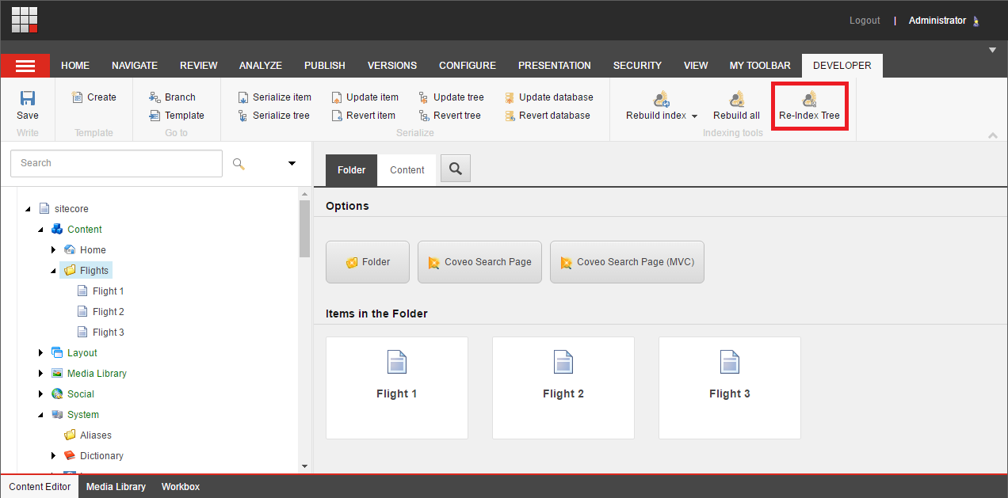Collapse the Flights node
1008x498 pixels.
pos(53,270)
